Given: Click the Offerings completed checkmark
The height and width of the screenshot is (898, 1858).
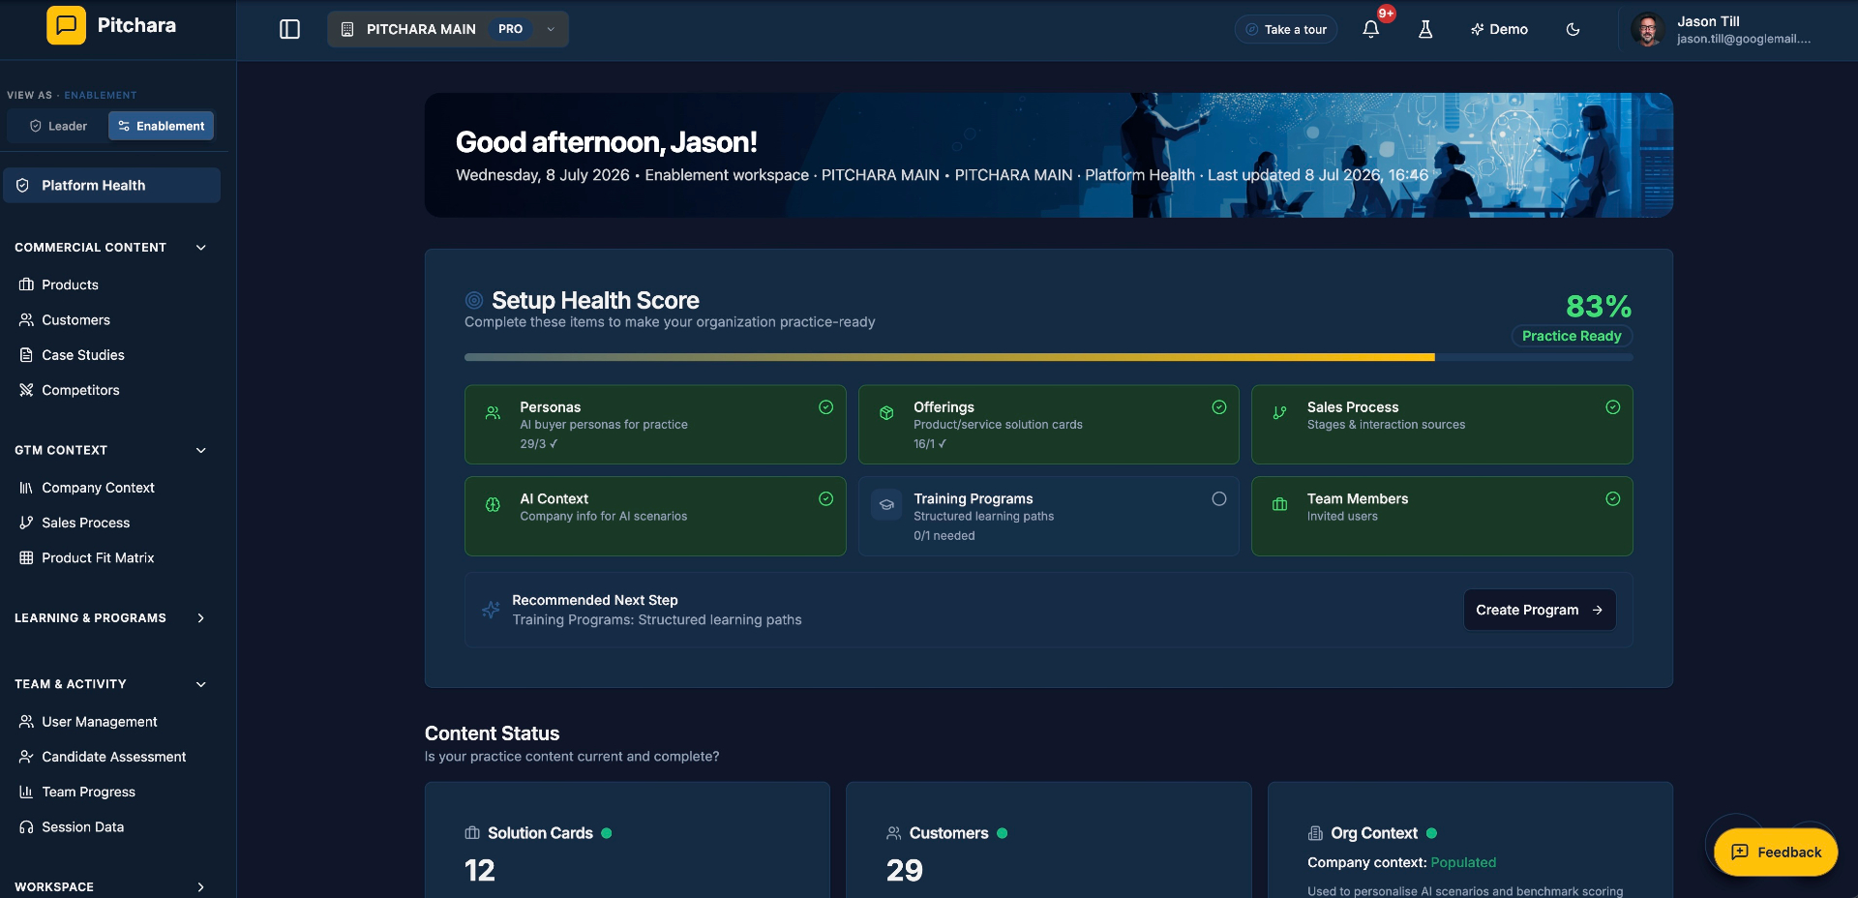Looking at the screenshot, I should tap(1219, 407).
